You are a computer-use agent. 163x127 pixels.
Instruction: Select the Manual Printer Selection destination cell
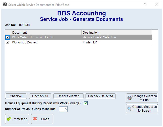[x=116, y=37]
